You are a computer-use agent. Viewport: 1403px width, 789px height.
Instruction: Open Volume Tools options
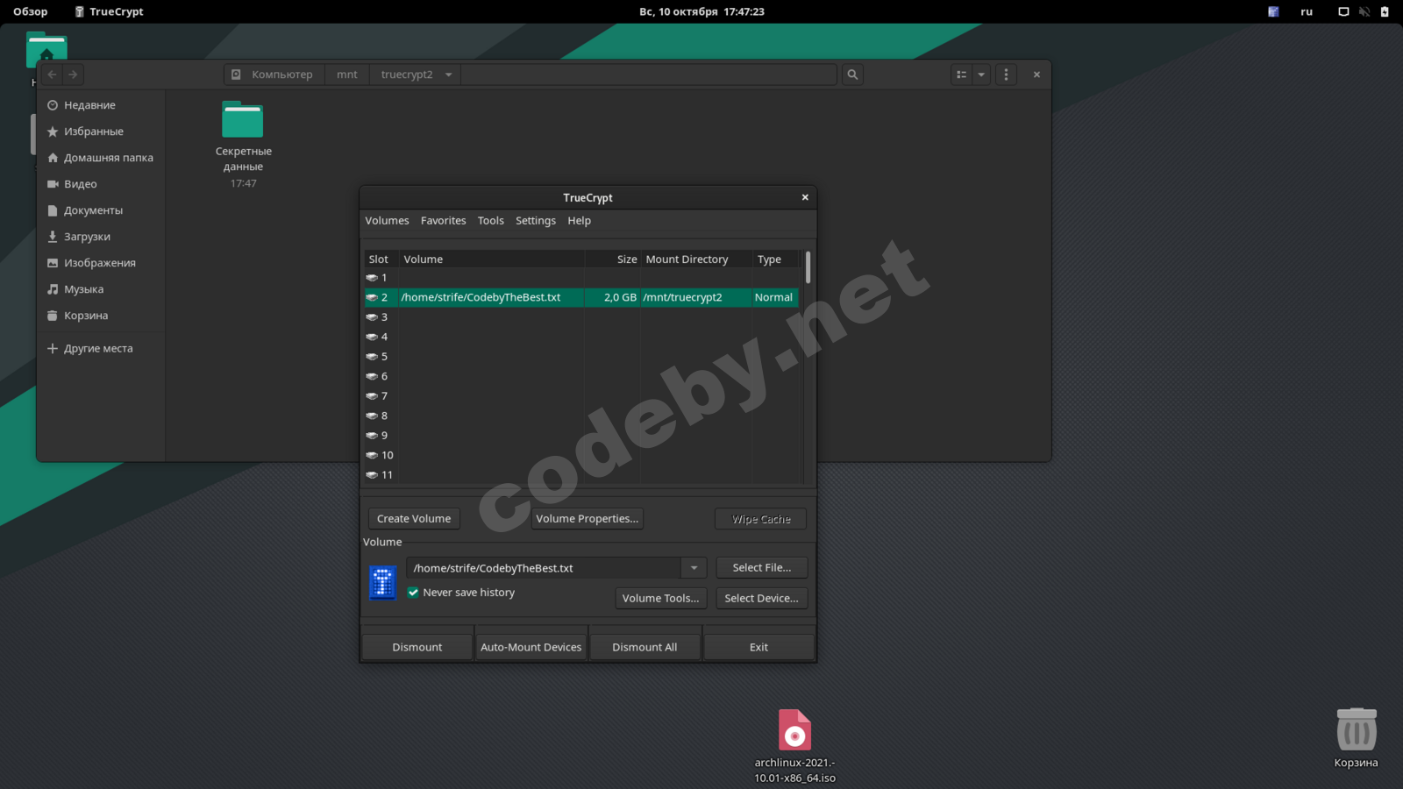pyautogui.click(x=661, y=599)
